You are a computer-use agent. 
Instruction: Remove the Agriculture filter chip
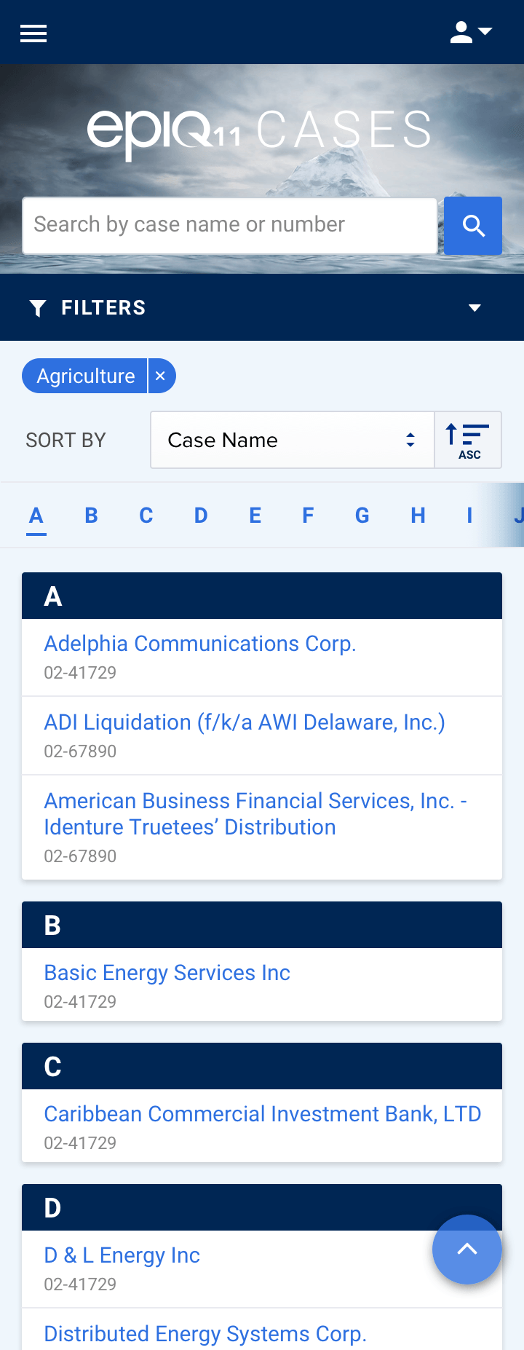161,376
